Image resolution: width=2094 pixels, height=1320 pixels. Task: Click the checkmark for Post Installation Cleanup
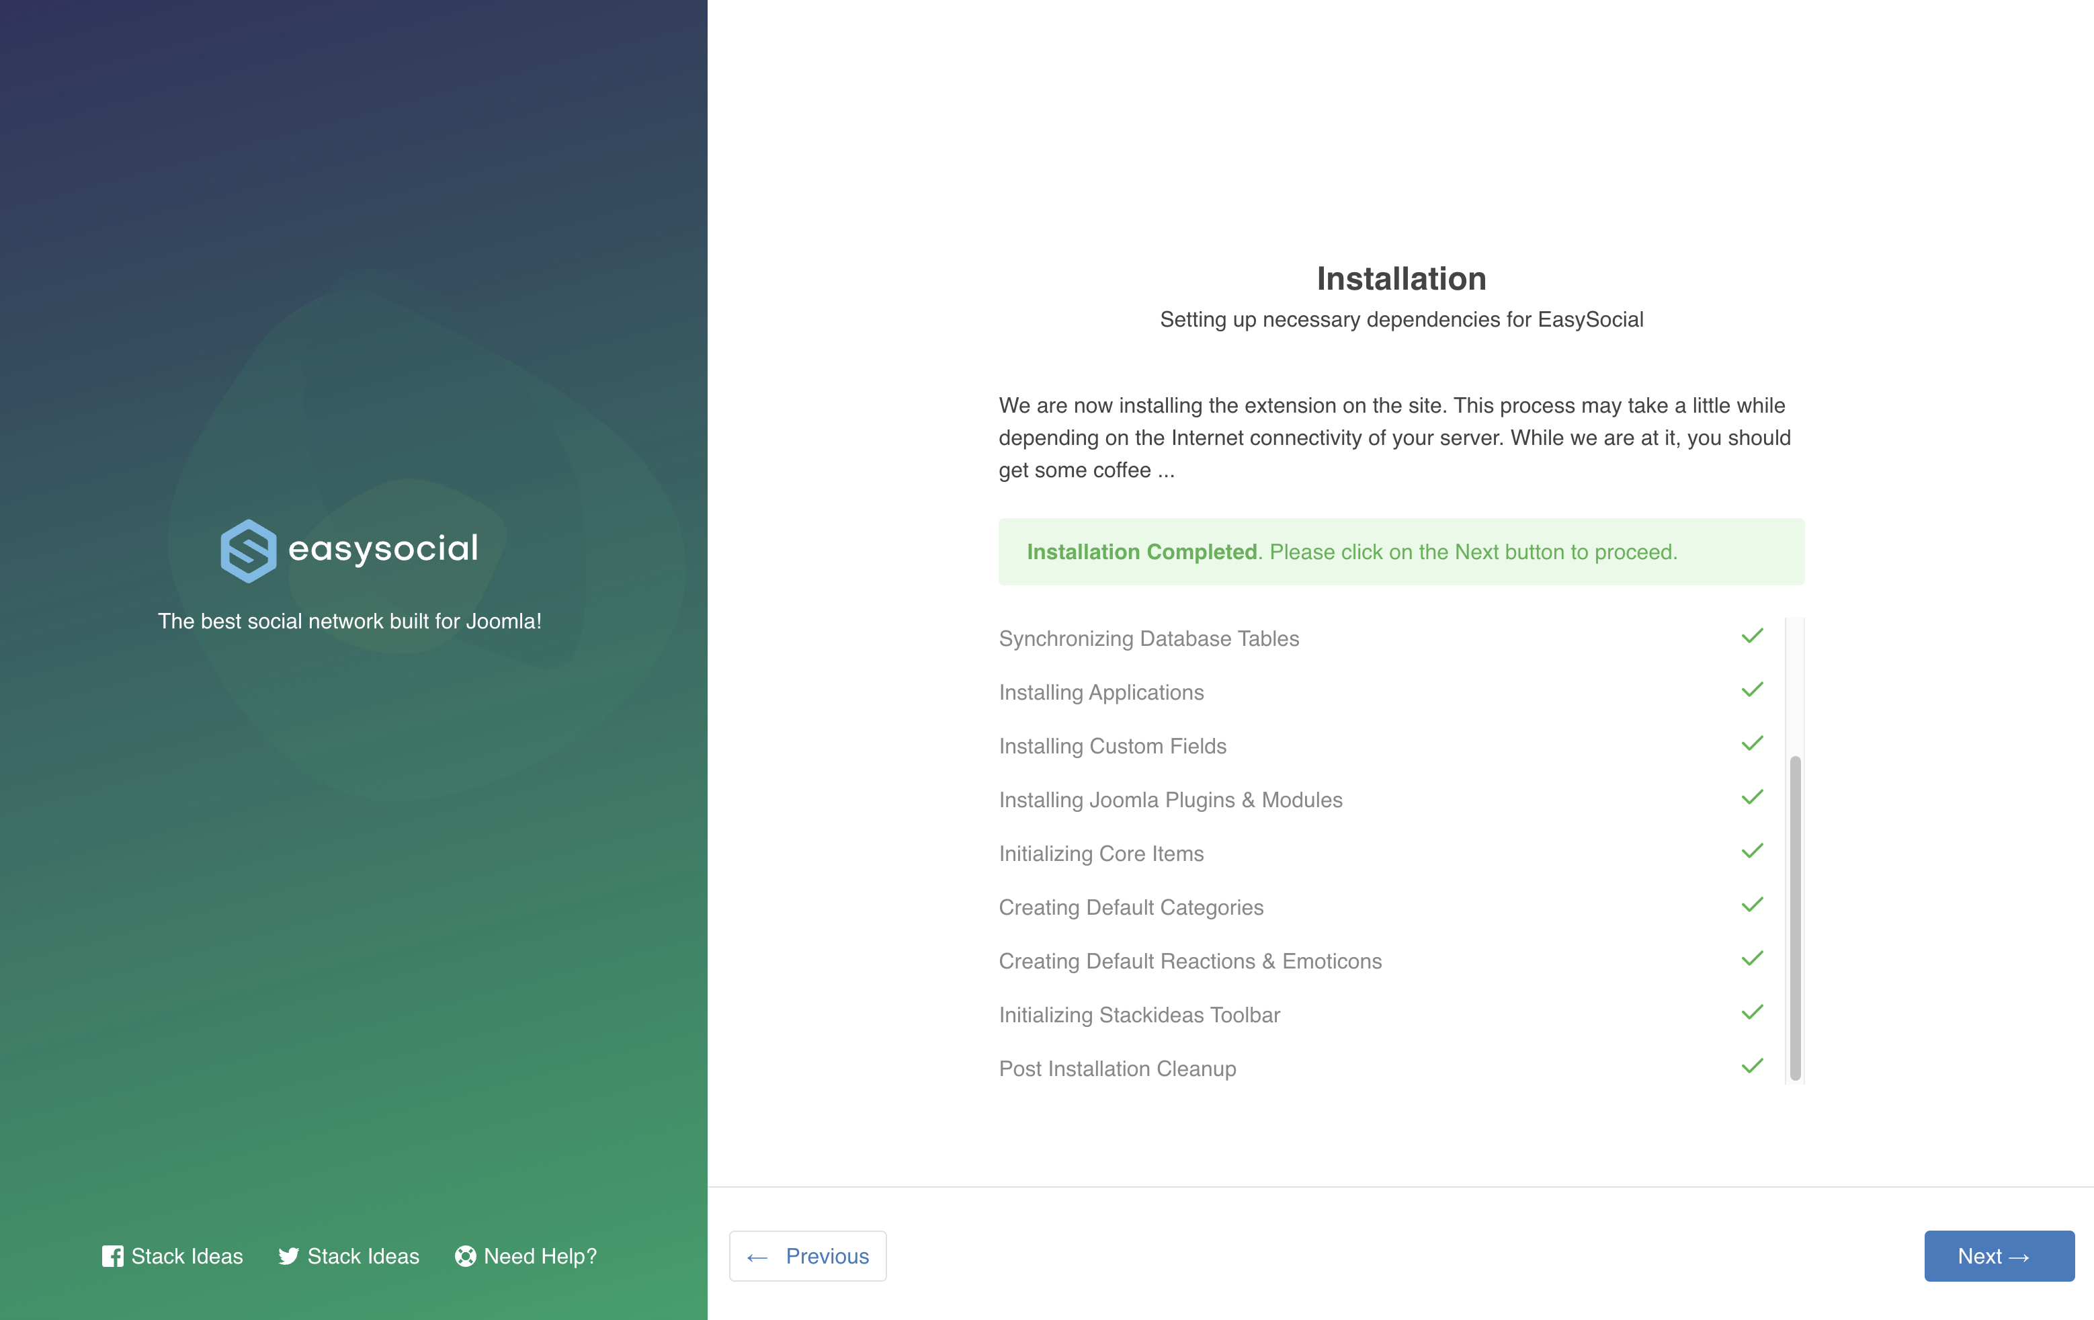tap(1752, 1067)
